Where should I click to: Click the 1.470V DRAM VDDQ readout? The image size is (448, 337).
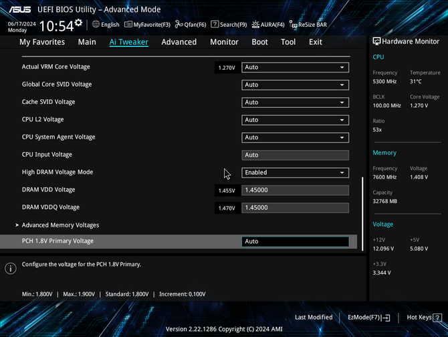(227, 208)
